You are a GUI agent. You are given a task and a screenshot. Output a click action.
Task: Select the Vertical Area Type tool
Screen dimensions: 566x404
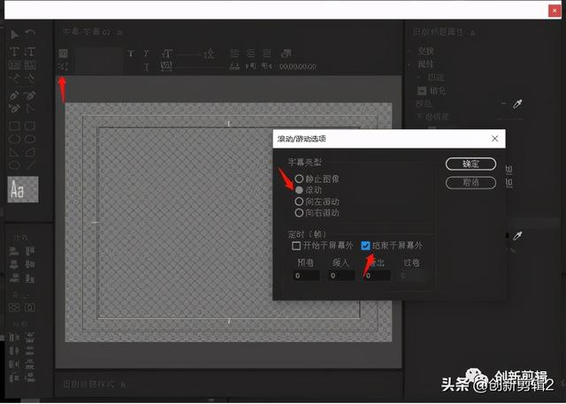(29, 65)
